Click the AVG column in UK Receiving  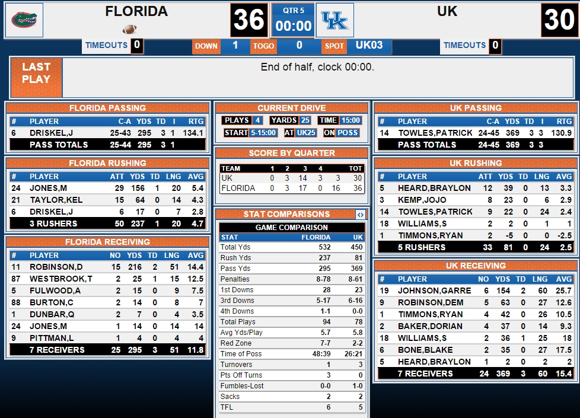click(564, 279)
